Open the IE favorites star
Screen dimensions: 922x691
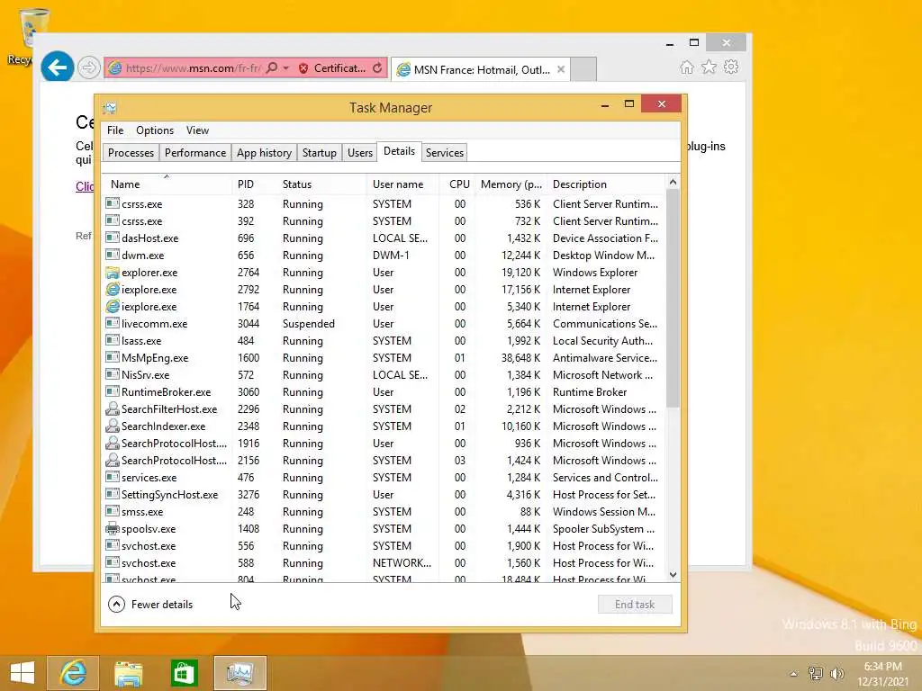[710, 67]
